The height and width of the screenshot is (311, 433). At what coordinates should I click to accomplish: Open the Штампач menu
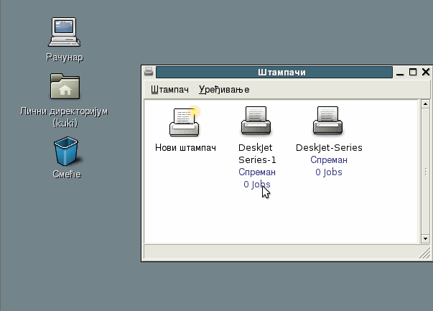(x=169, y=90)
